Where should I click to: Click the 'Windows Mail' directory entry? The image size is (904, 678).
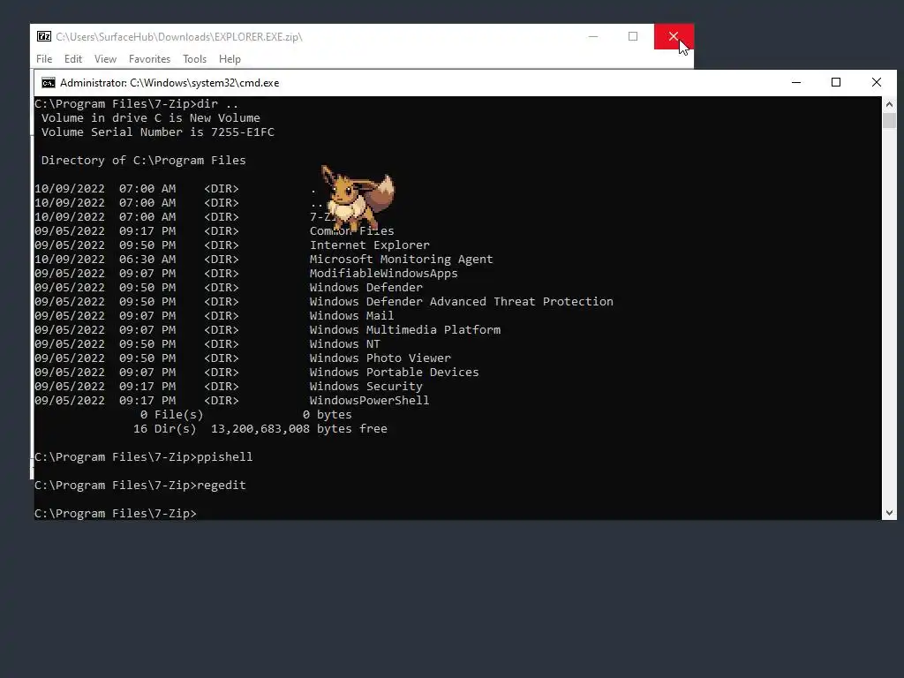click(351, 316)
